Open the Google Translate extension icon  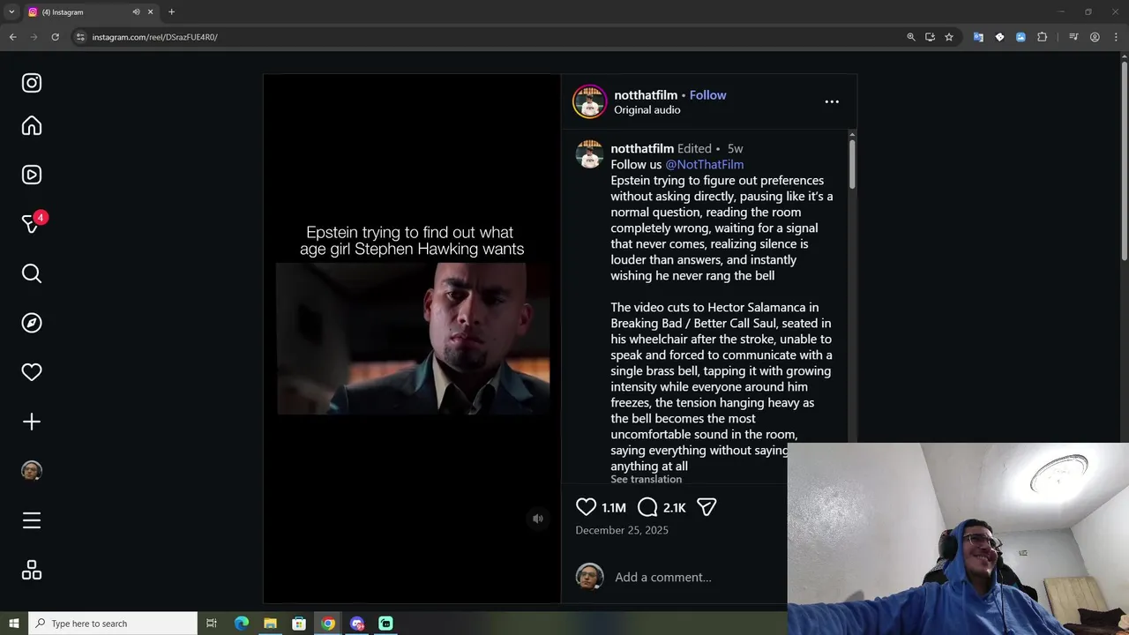click(x=978, y=37)
